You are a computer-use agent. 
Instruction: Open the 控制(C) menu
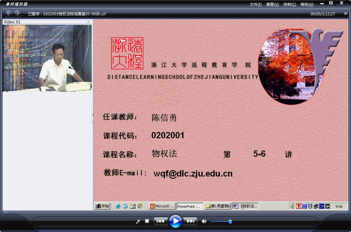click(290, 4)
